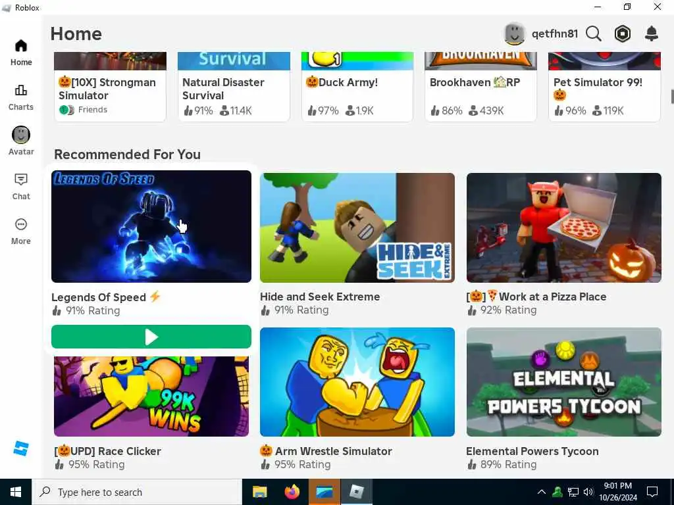The image size is (674, 505).
Task: Select the Hide and Seek Extreme title
Action: (x=320, y=297)
